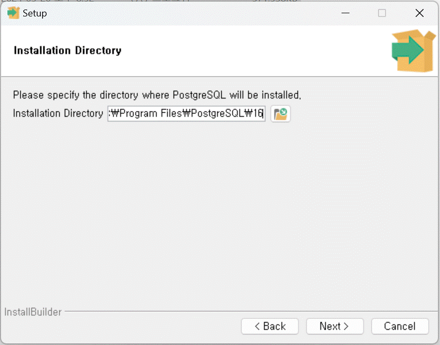Minimize the Setup window
440x345 pixels.
point(345,13)
